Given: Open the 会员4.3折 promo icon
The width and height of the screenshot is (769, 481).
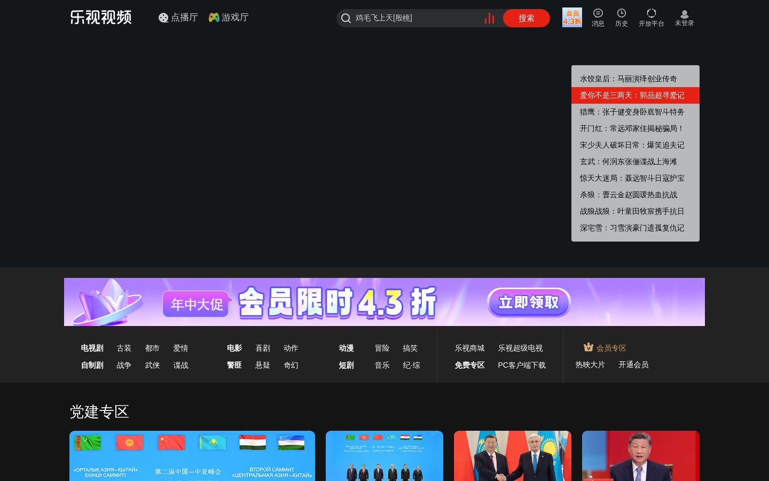Looking at the screenshot, I should 572,17.
